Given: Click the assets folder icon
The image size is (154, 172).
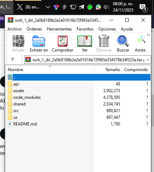Looking at the screenshot, I should [x=10, y=90].
